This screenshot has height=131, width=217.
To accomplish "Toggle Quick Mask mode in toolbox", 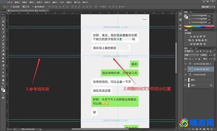I will click(3, 94).
